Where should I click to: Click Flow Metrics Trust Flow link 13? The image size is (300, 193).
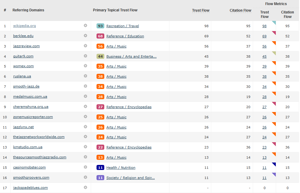point(264,157)
